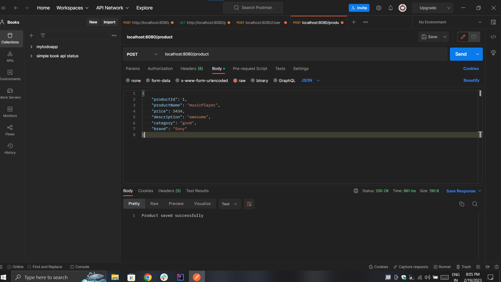Open the Runner from the status bar
This screenshot has height=282, width=501.
tap(442, 267)
